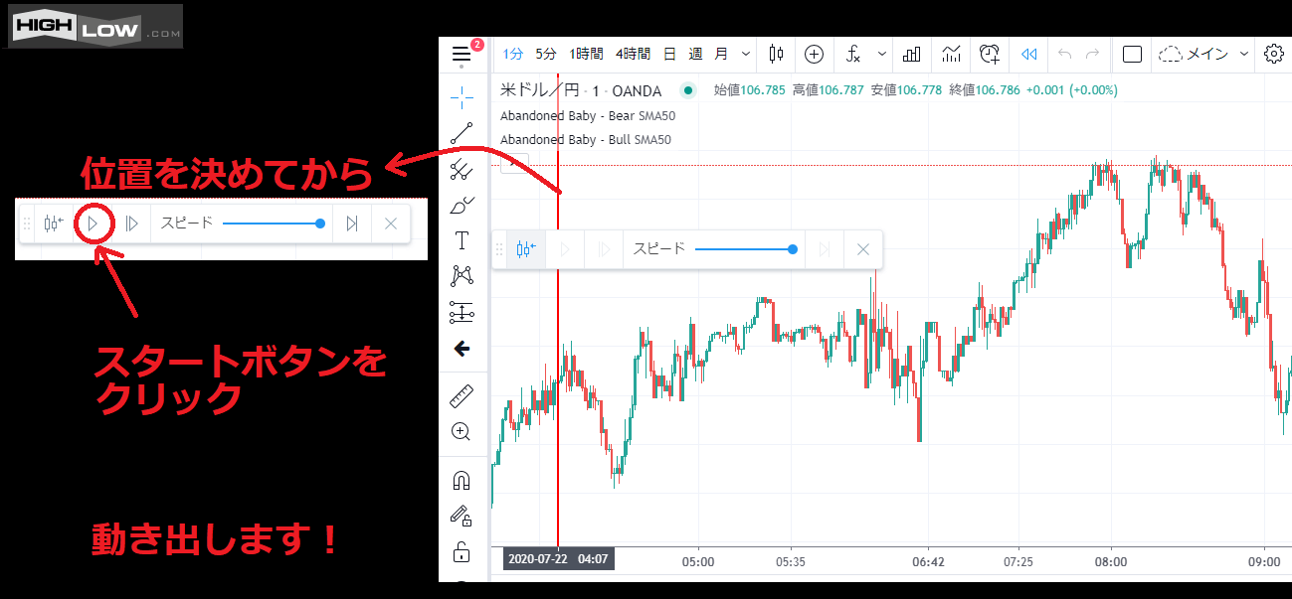Activate the zoom in tool
1292x599 pixels.
tap(461, 432)
